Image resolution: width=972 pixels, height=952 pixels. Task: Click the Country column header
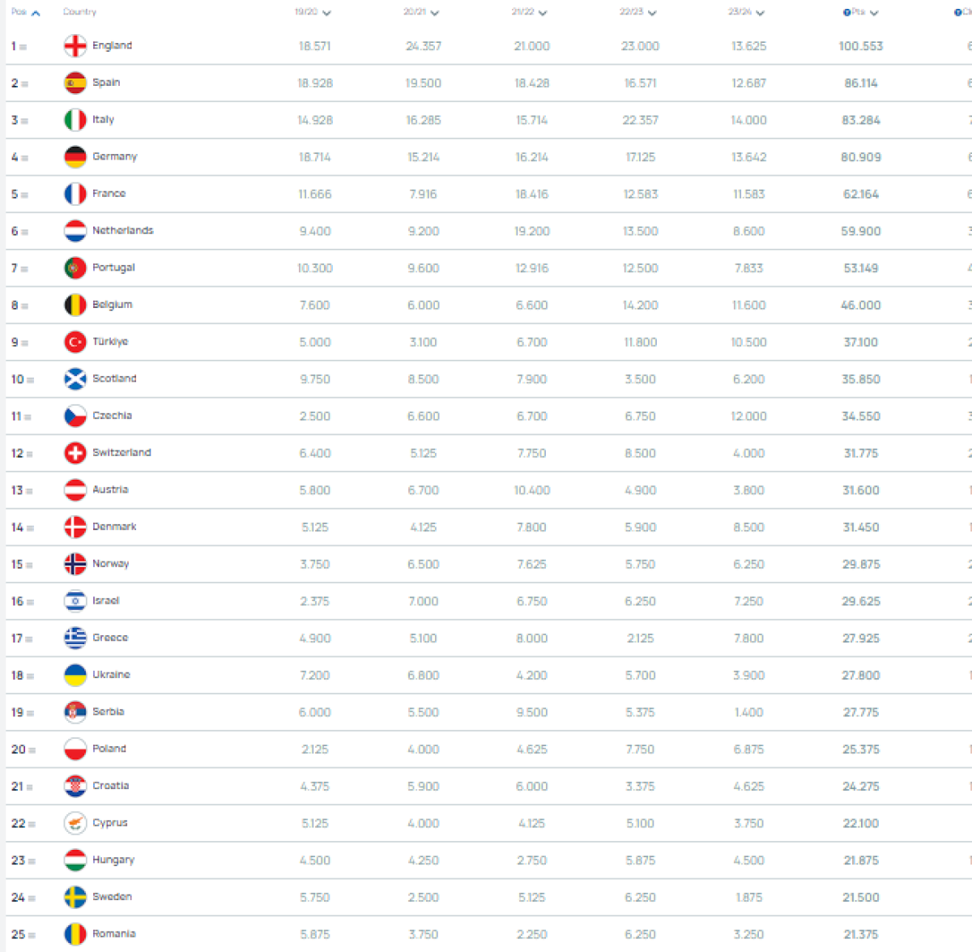point(79,12)
